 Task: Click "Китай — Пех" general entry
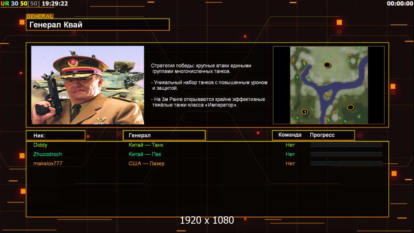pyautogui.click(x=145, y=154)
